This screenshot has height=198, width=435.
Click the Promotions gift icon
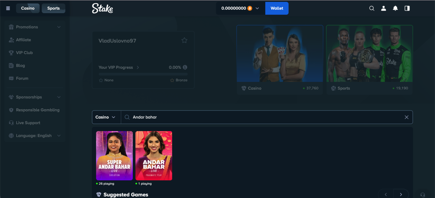[x=11, y=27]
